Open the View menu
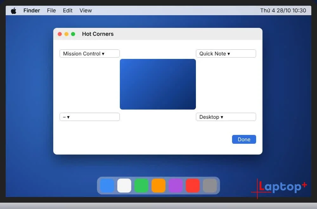 (86, 10)
